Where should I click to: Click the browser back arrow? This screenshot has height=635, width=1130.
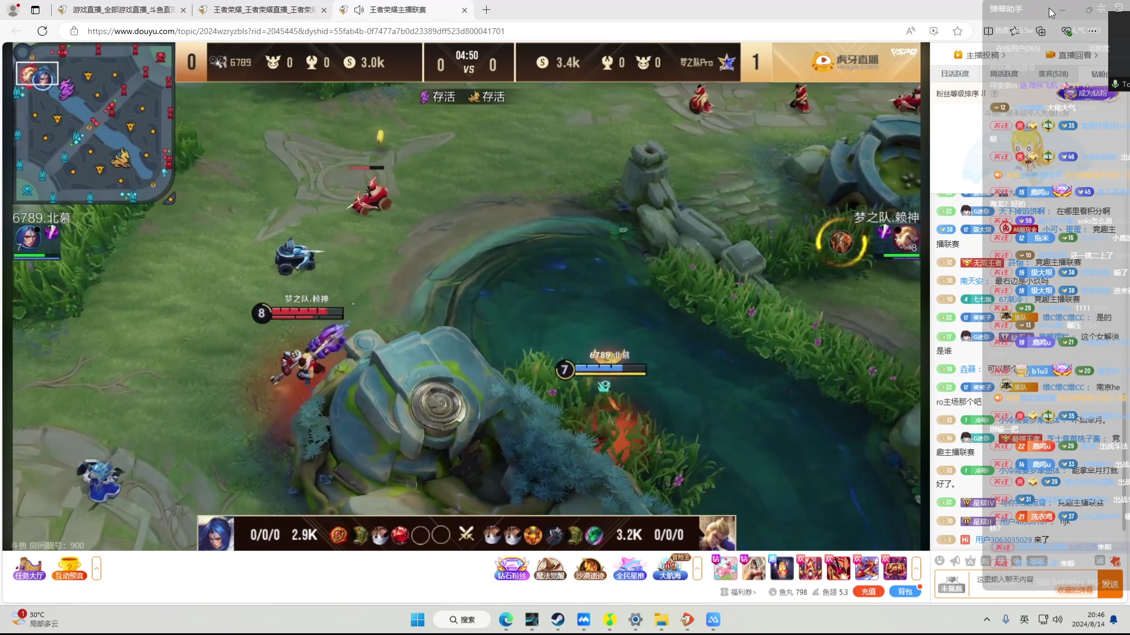(16, 31)
